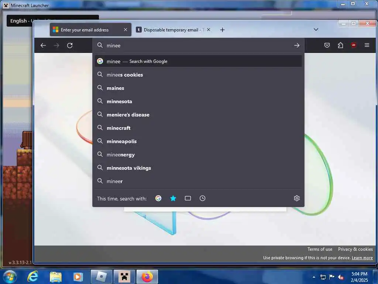
Task: Choose 'mineenergy' suggestion
Action: [x=198, y=155]
